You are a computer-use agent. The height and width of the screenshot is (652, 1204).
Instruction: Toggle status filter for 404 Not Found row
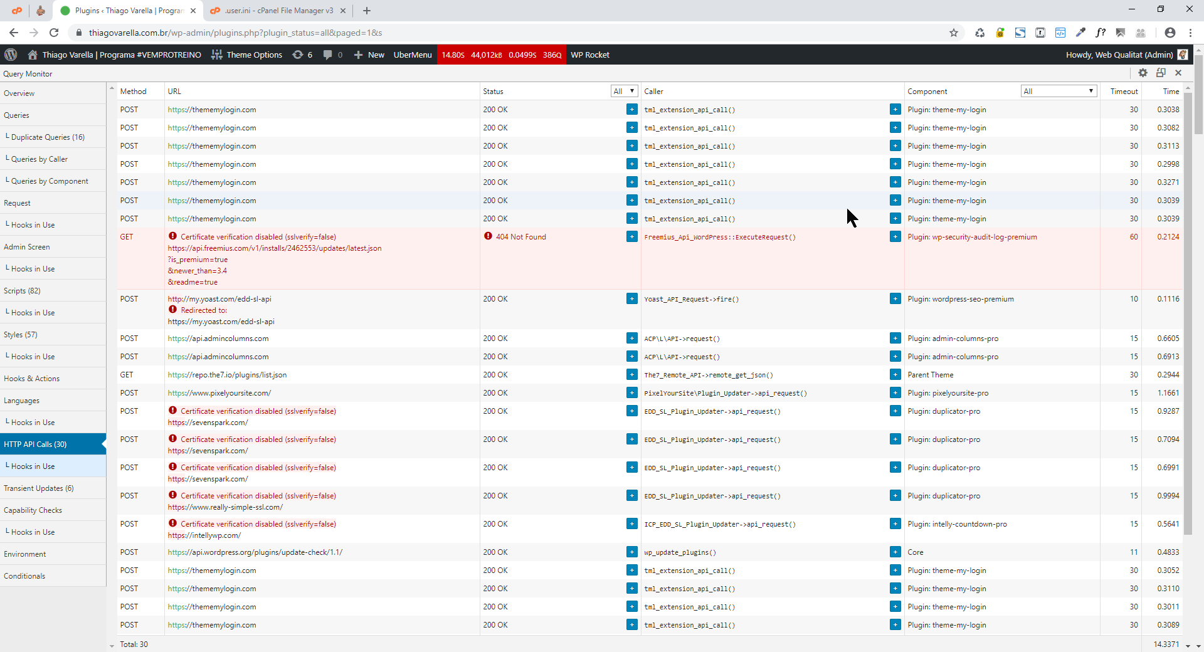click(631, 236)
